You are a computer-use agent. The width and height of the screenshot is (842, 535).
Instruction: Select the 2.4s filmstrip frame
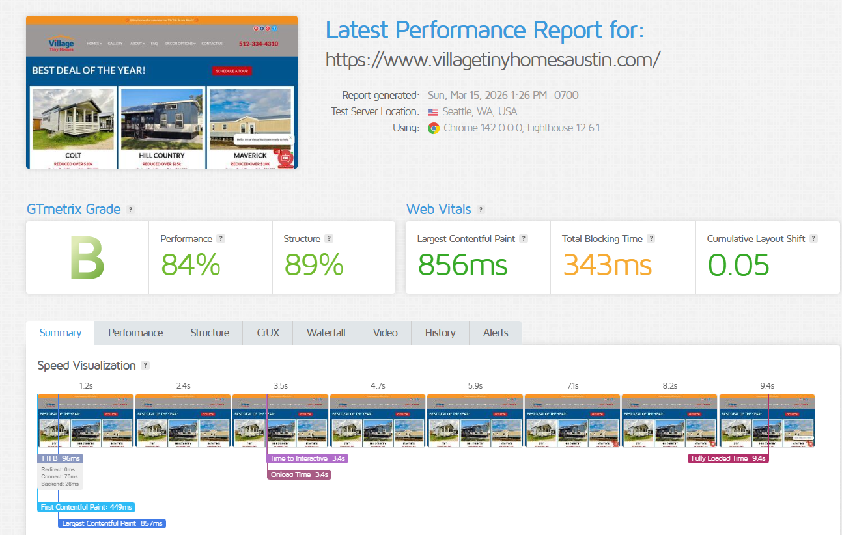pos(183,420)
